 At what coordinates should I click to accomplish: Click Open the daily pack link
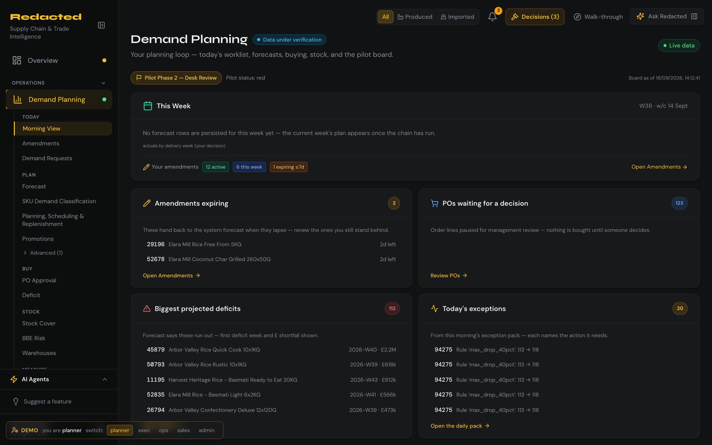(460, 426)
